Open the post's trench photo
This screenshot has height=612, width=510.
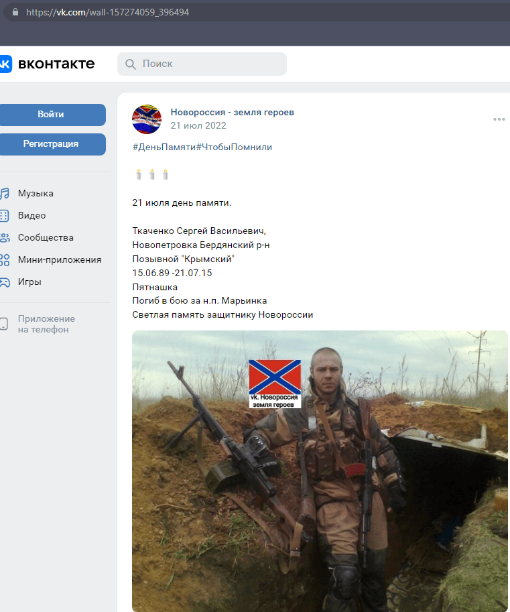pos(320,471)
